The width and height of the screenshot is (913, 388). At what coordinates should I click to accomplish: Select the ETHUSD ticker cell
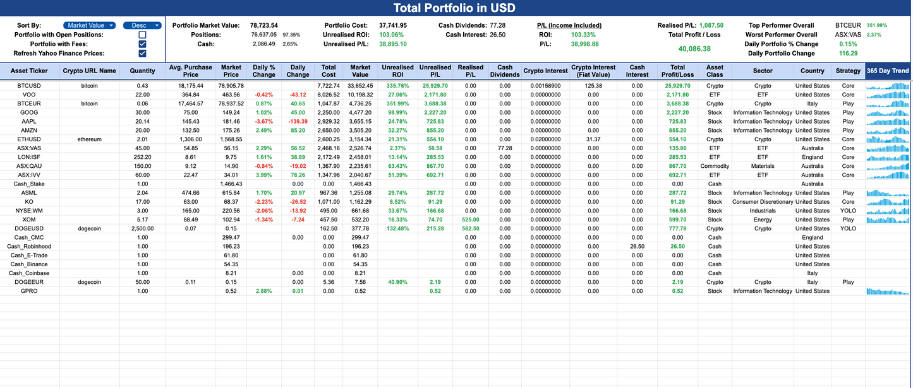tap(29, 139)
